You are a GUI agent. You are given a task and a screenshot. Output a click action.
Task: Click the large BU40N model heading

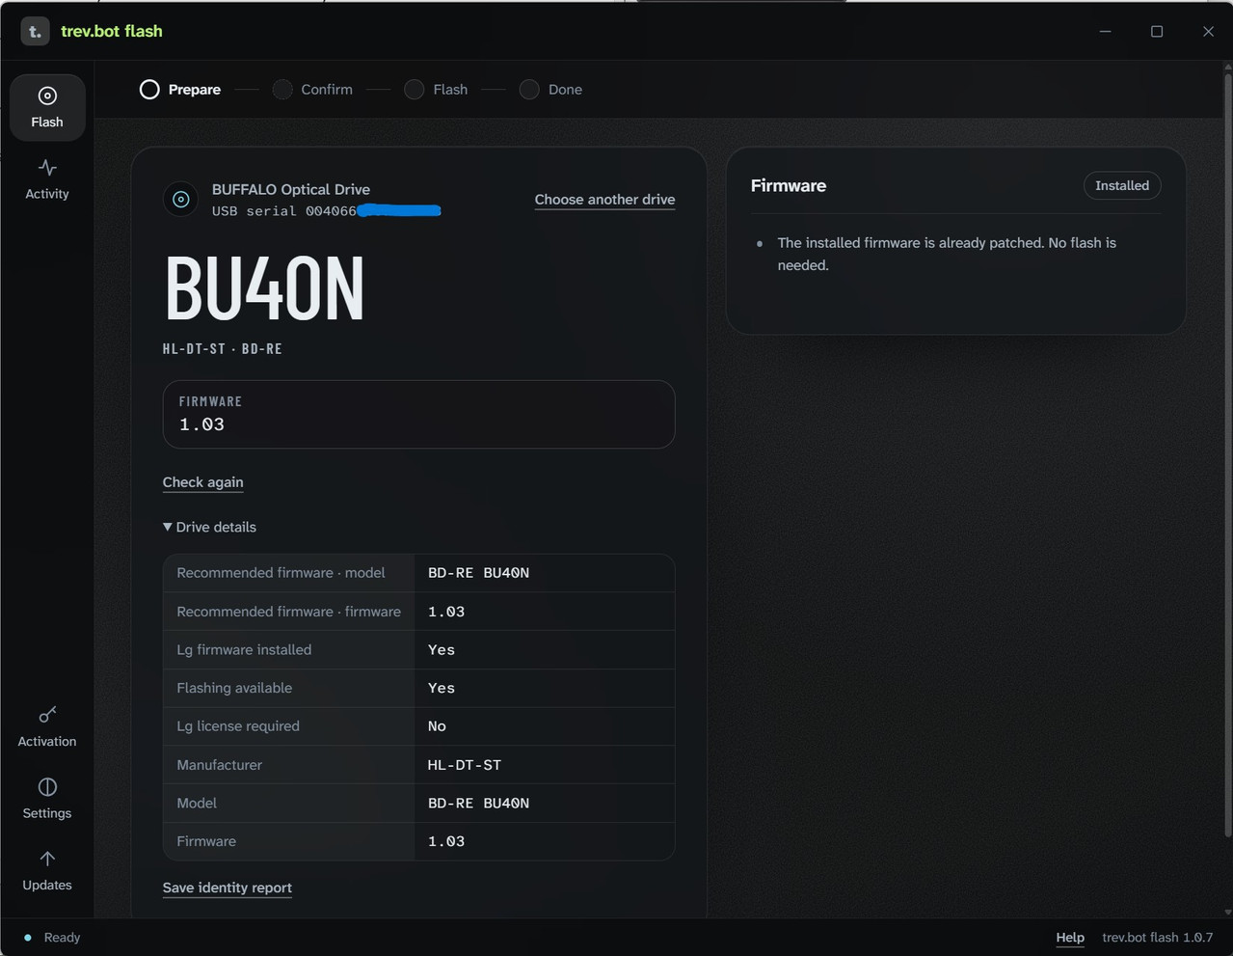coord(264,287)
